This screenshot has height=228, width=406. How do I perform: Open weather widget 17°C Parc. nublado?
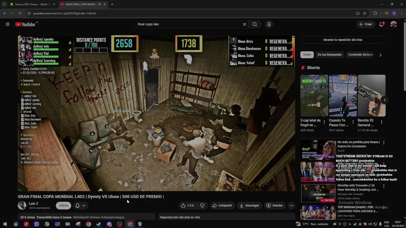(312, 224)
